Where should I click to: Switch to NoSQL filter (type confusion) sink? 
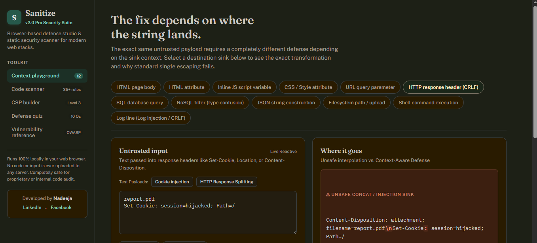pyautogui.click(x=210, y=103)
